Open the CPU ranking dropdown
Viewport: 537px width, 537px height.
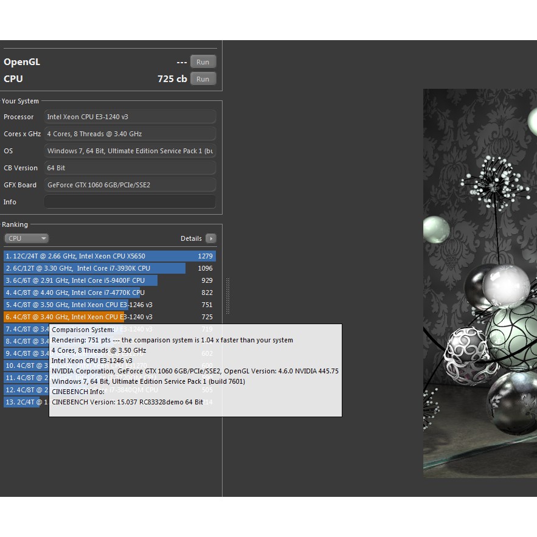point(26,238)
